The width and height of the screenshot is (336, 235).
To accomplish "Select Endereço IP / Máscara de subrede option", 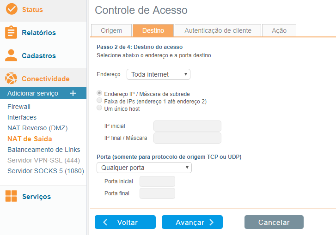I will click(99, 93).
